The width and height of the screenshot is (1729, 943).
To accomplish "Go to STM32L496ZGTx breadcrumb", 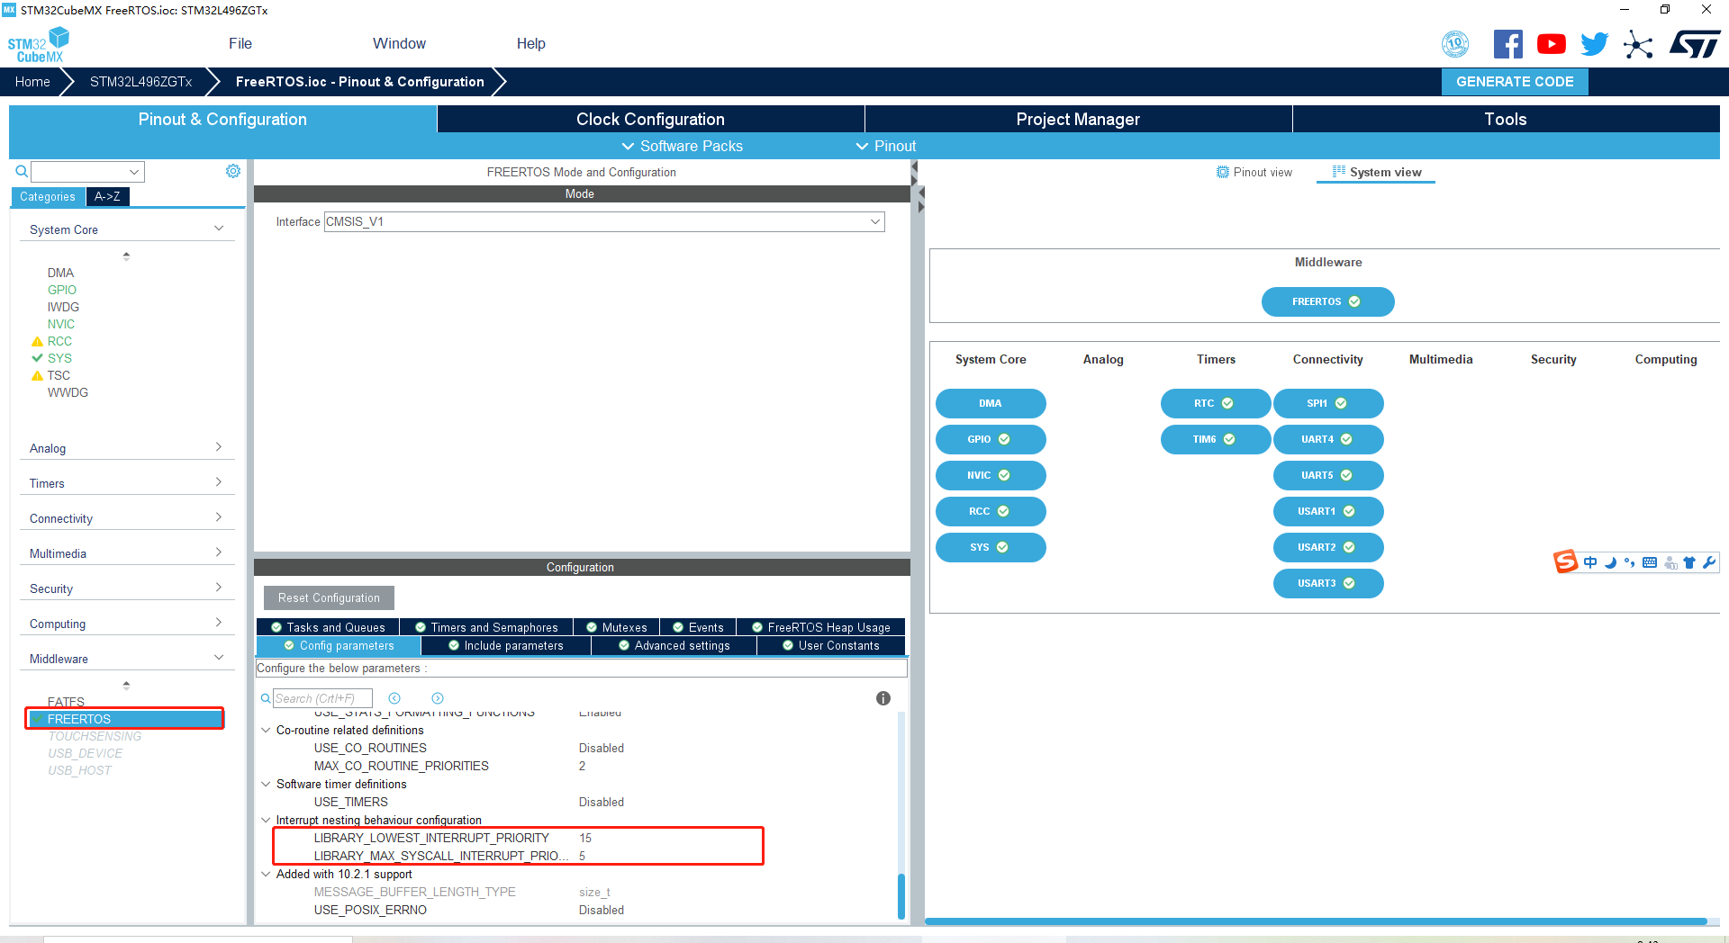I will coord(140,82).
